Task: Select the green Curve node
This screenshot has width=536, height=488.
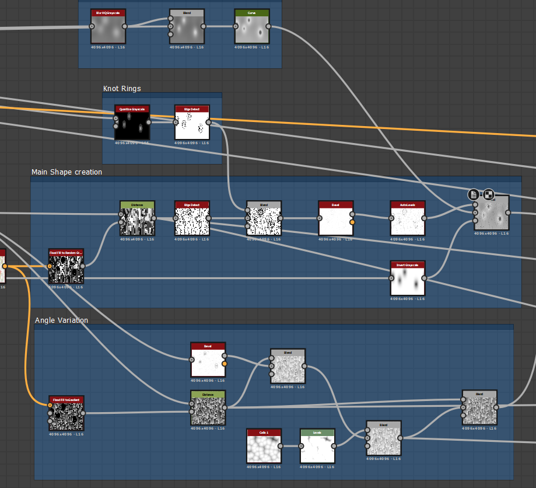Action: point(252,26)
